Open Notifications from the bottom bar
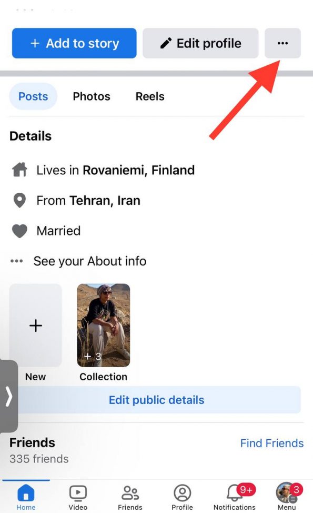The height and width of the screenshot is (513, 313). point(235,495)
